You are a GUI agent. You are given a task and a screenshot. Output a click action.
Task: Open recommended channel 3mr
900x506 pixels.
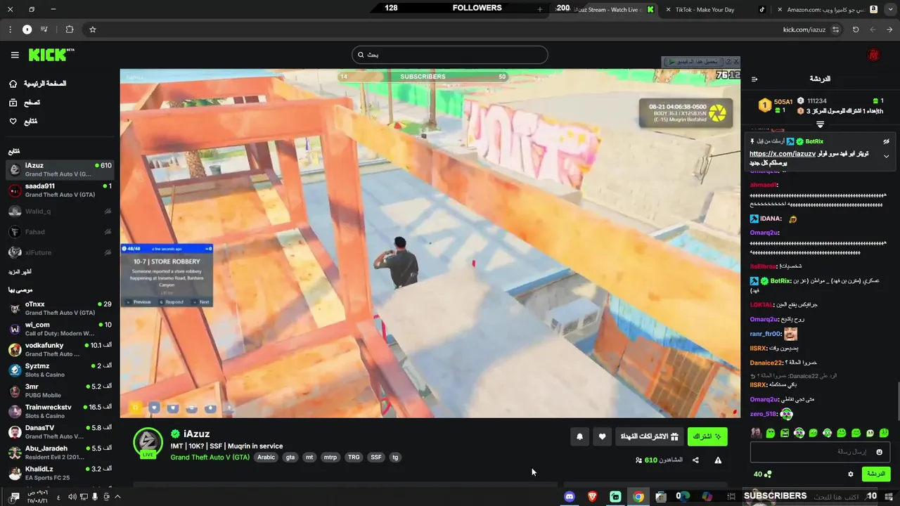[60, 391]
